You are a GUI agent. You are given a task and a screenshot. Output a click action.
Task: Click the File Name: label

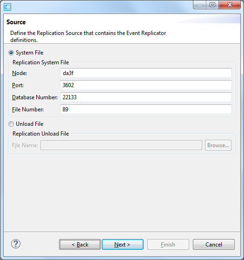coord(25,145)
